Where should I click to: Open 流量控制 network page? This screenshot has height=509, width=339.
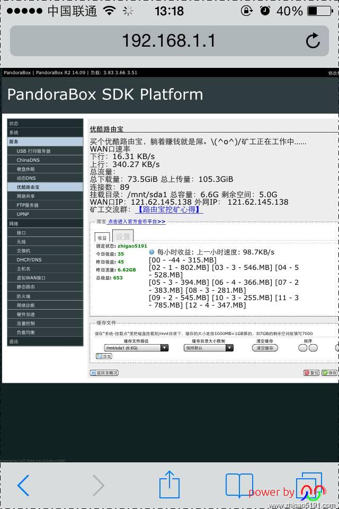point(45,323)
